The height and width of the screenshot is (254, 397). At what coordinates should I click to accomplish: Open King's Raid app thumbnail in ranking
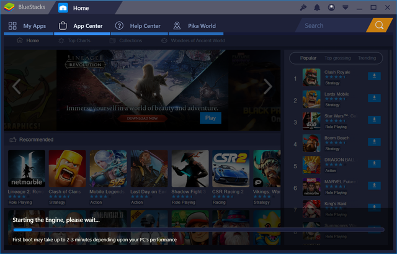pos(311,209)
